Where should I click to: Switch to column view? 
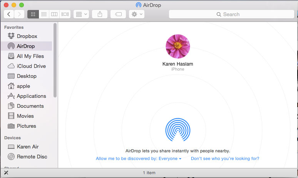click(x=54, y=14)
